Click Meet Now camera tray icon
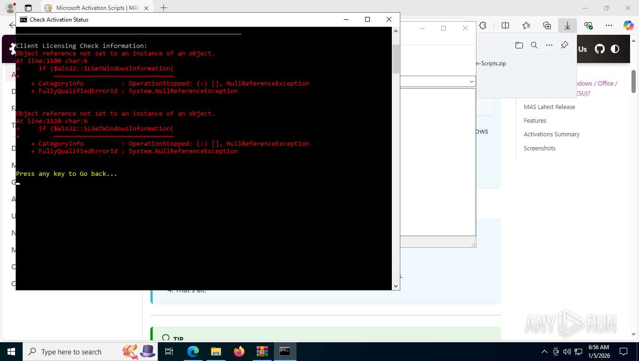 point(556,352)
